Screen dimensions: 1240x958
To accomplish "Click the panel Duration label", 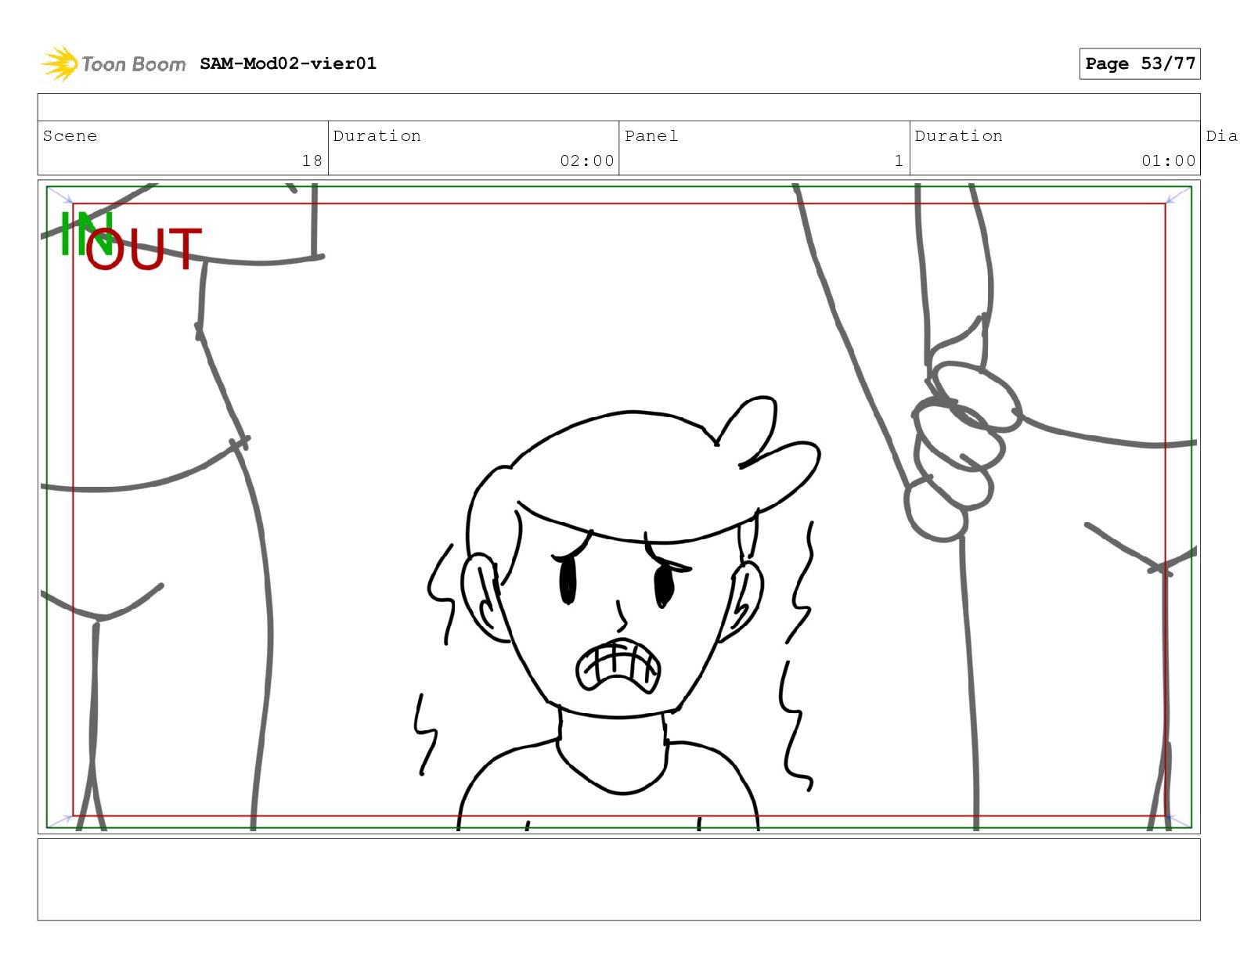I will [959, 135].
